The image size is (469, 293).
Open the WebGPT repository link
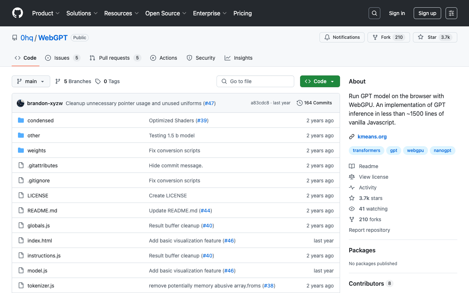tap(53, 38)
